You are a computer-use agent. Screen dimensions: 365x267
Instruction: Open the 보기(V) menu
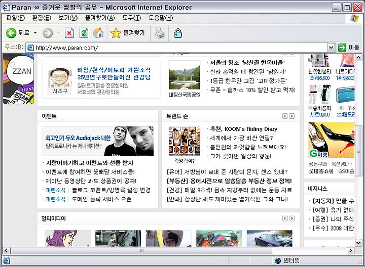tap(68, 18)
